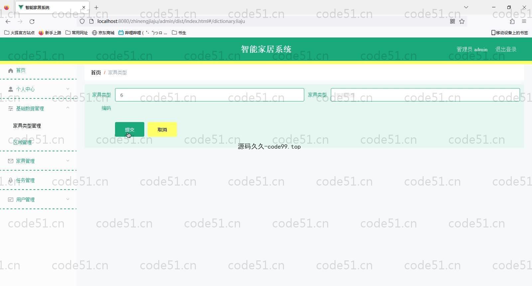The width and height of the screenshot is (532, 286).
Task: Open the 京东商城 bookmark
Action: click(x=103, y=33)
